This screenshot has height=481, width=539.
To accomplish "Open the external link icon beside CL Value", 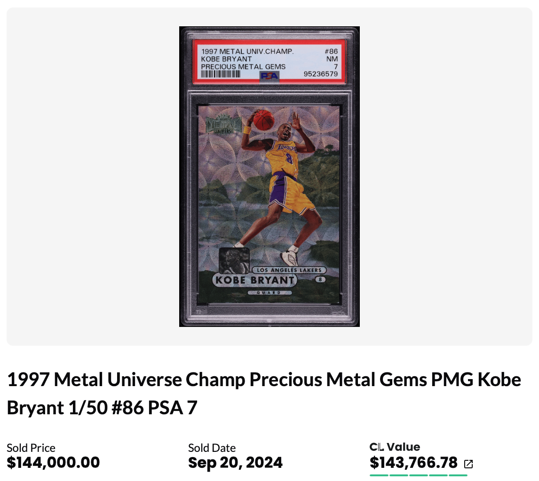I will [468, 464].
